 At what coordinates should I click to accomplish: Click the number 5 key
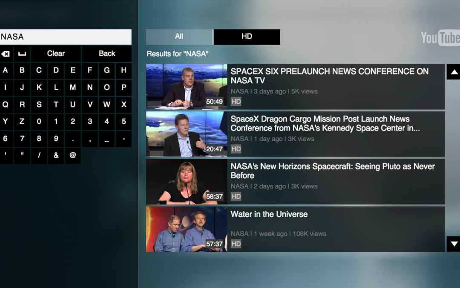[124, 122]
